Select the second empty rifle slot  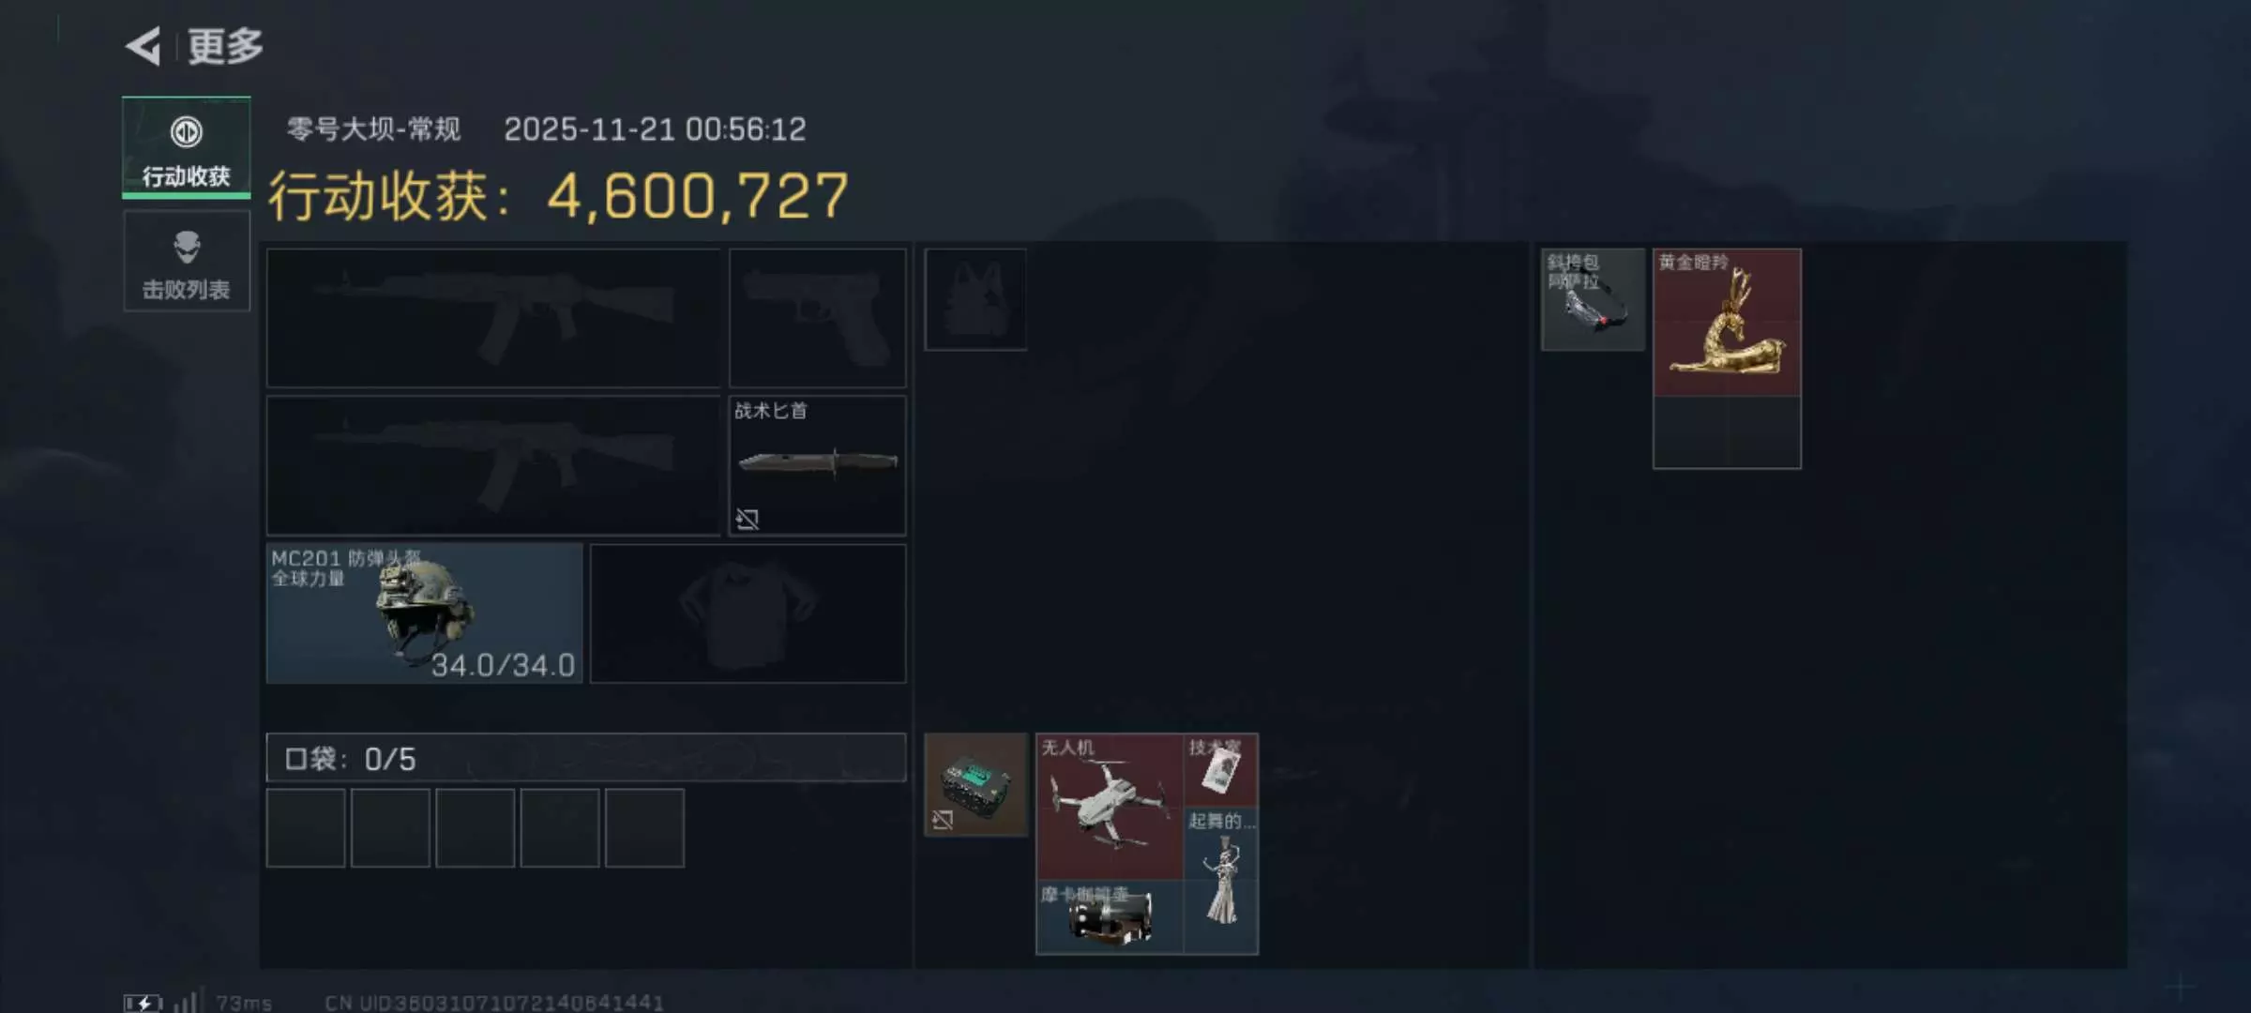pos(493,465)
